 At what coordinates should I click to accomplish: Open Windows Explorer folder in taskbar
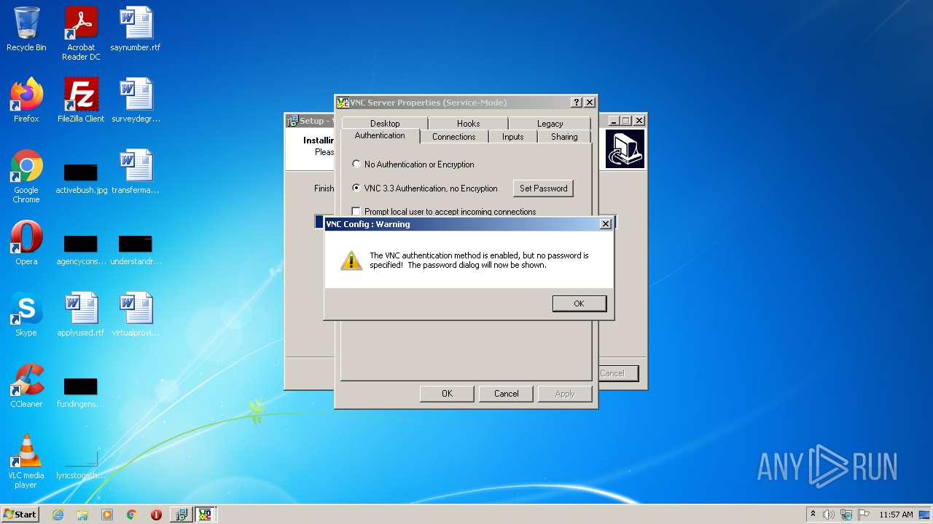click(x=82, y=515)
